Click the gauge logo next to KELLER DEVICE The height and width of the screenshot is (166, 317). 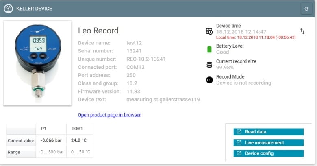(8, 9)
